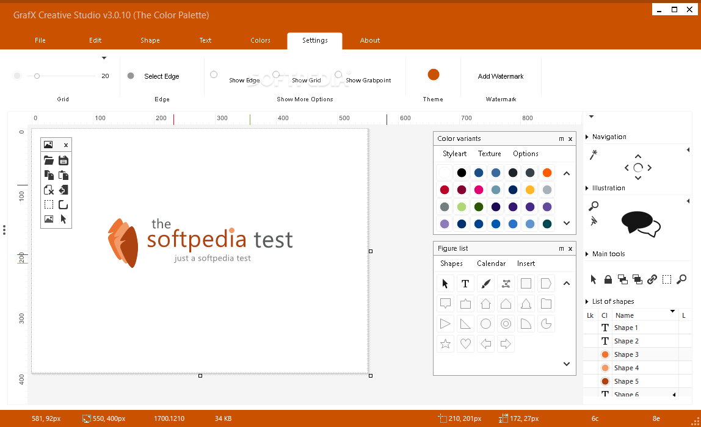
Task: Click the 'softpedia test' logo text on canvas
Action: click(219, 239)
